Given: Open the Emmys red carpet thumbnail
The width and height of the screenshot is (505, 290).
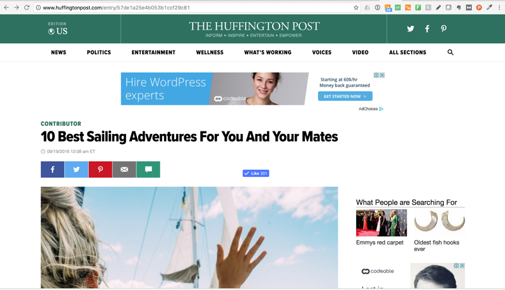Looking at the screenshot, I should [381, 222].
